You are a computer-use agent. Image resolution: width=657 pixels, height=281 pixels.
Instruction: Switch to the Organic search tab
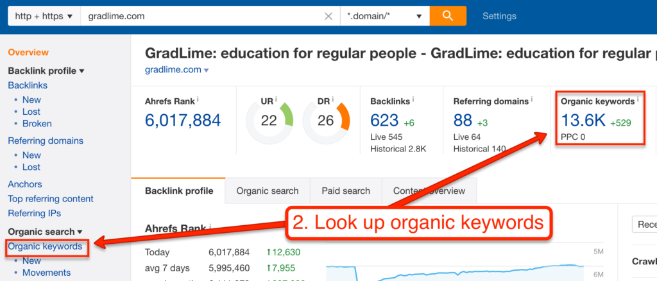268,191
